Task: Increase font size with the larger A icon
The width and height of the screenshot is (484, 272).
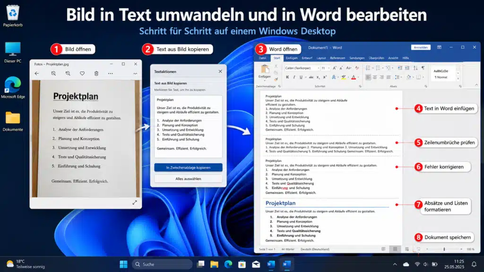Action: tap(335, 68)
